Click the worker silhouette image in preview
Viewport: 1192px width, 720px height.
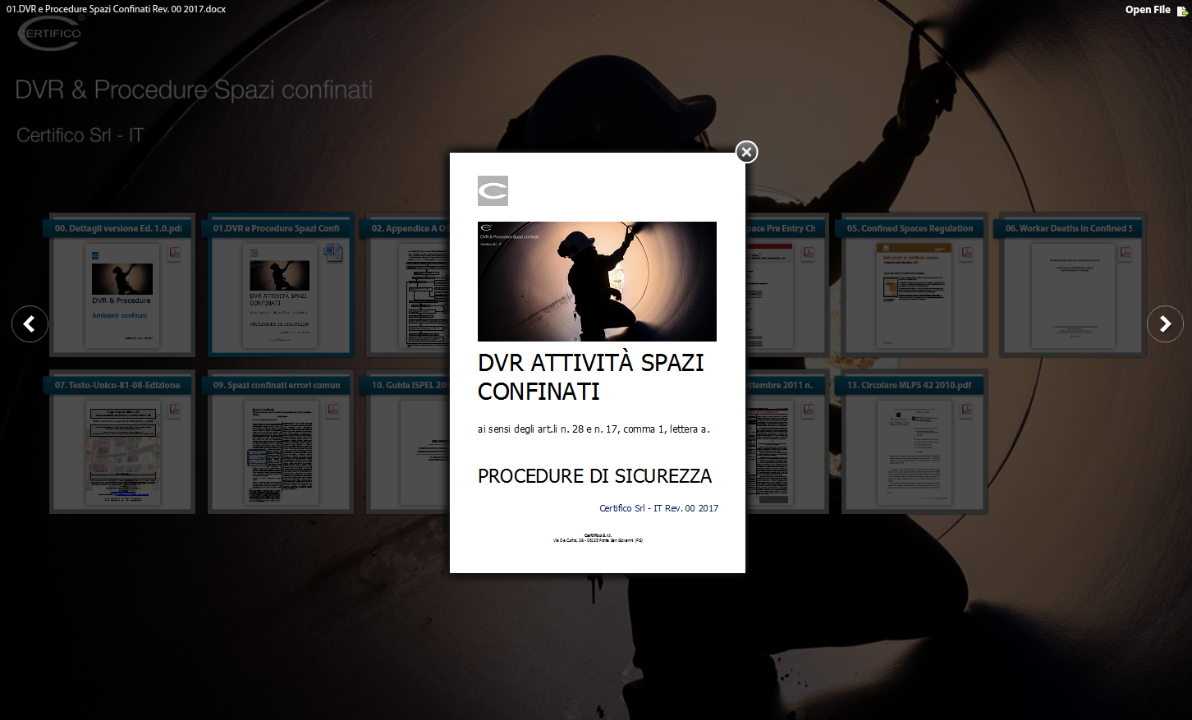pos(597,282)
